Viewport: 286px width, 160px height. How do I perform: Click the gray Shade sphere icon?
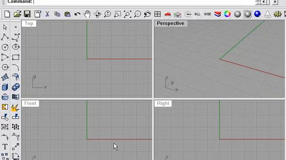237,14
